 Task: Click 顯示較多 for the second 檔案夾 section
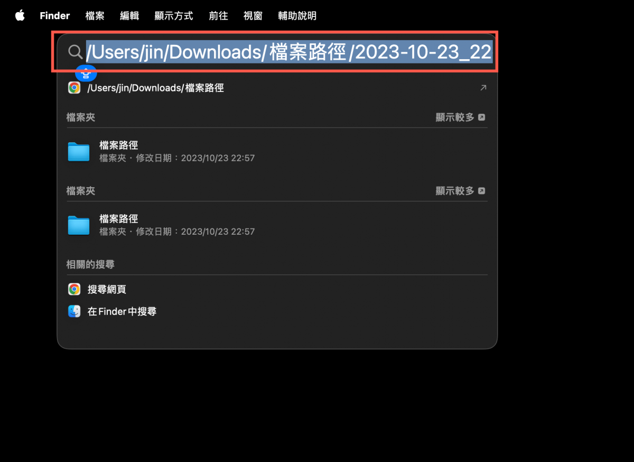[x=460, y=191]
